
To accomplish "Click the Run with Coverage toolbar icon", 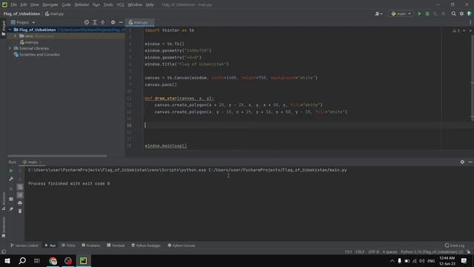I will coord(435,14).
